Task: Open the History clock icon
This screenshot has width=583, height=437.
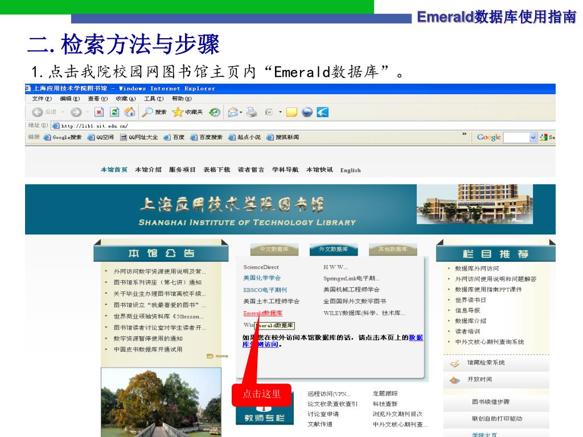Action: pyautogui.click(x=215, y=112)
